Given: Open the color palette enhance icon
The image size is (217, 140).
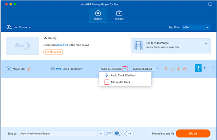Looking at the screenshot, I should point(185,69).
